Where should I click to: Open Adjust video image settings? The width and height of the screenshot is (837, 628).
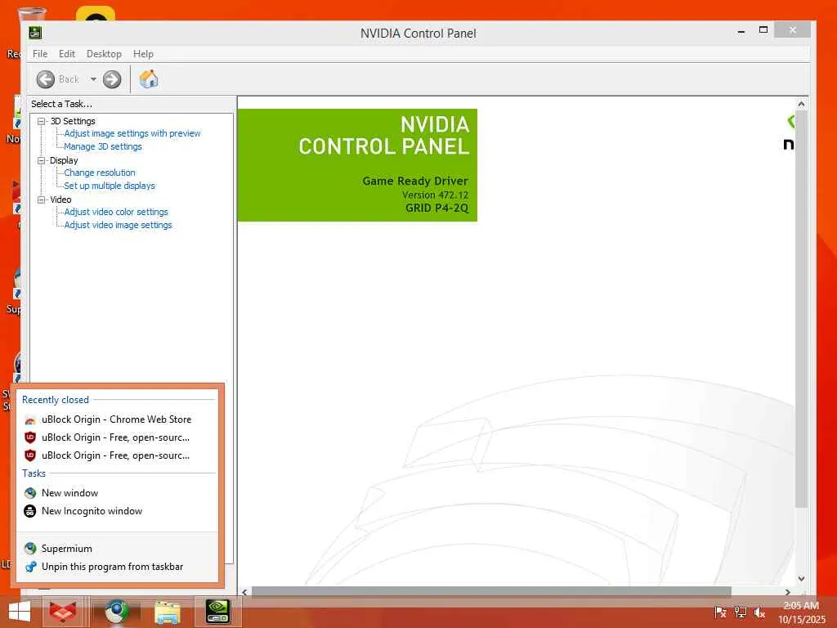[x=118, y=225]
